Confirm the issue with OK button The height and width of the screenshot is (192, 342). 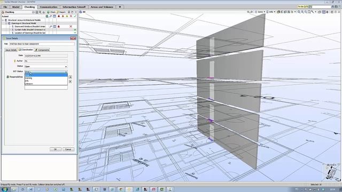[56, 149]
